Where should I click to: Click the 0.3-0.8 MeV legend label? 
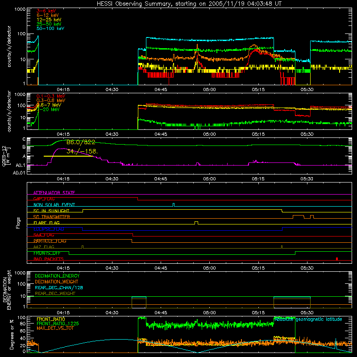(51, 100)
